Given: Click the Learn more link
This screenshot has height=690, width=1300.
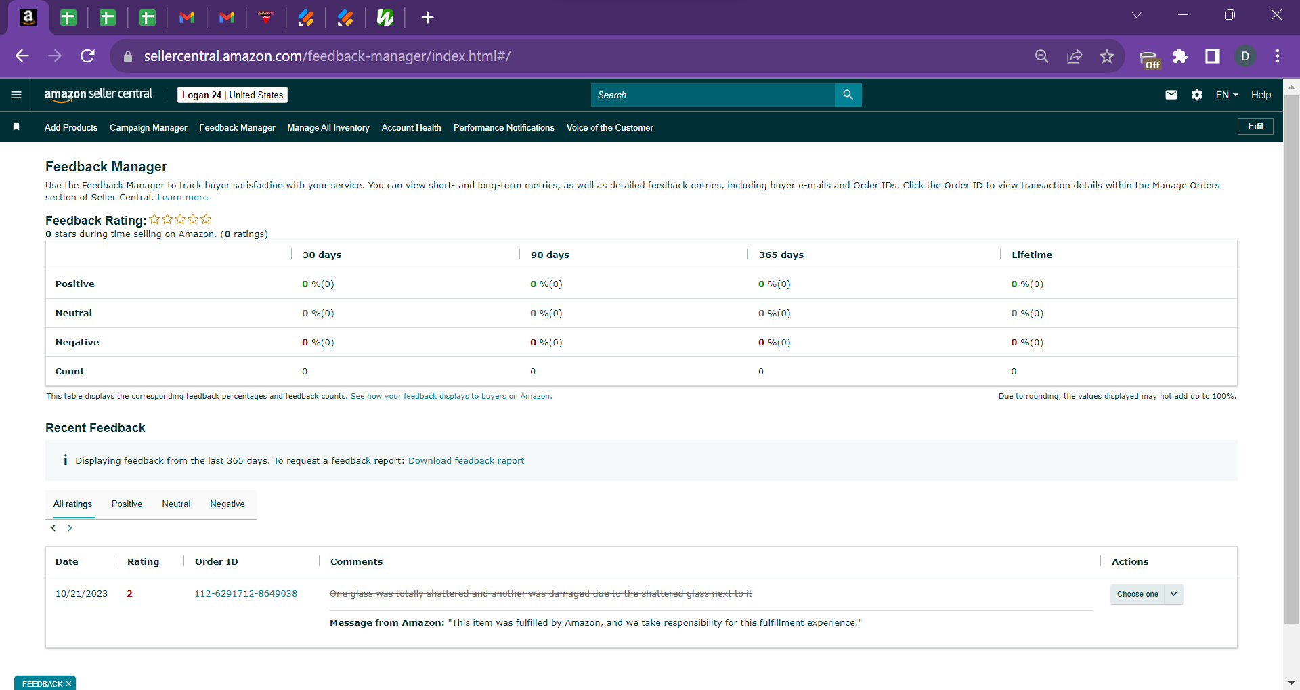Looking at the screenshot, I should tap(183, 198).
